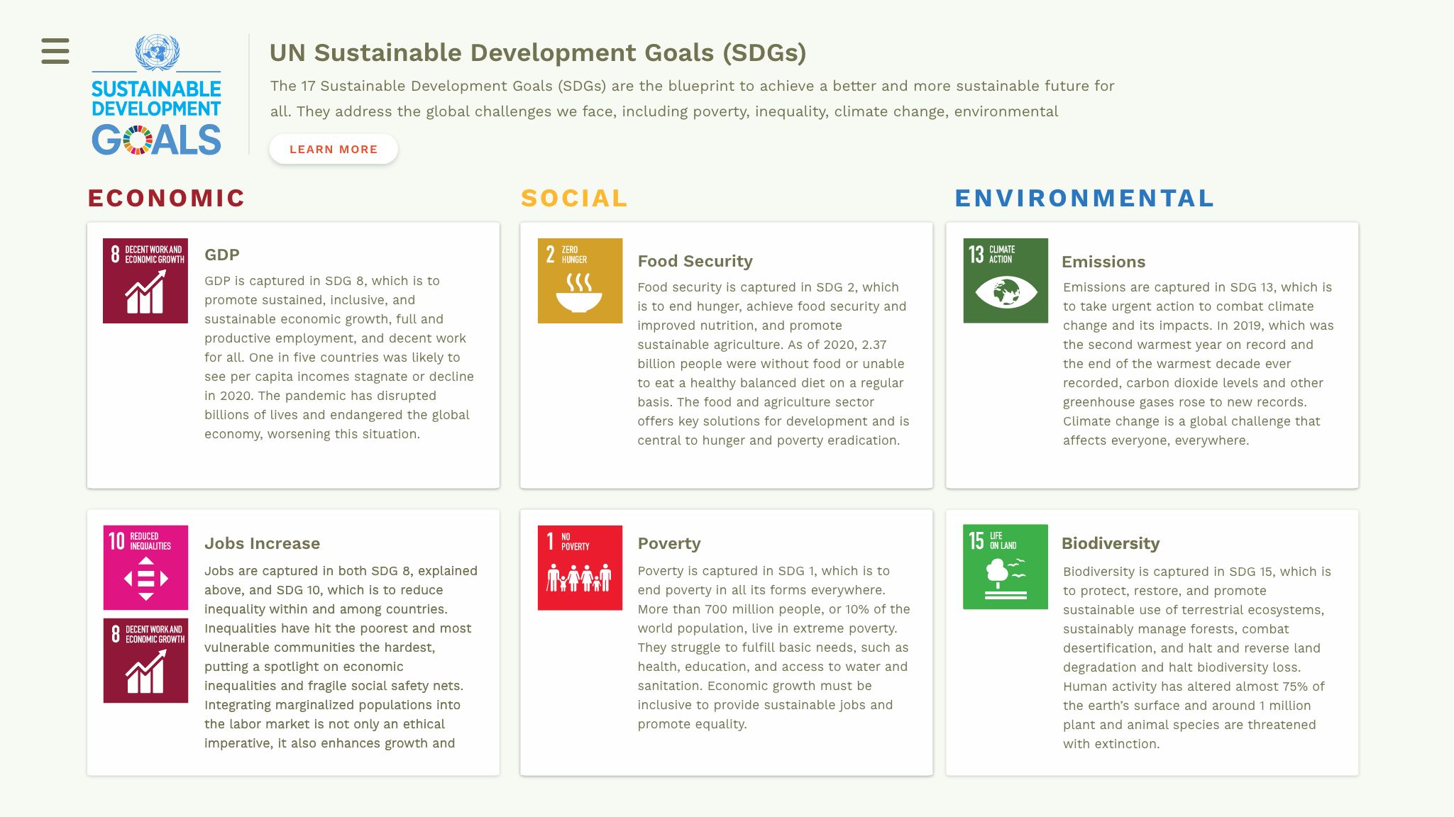1454x817 pixels.
Task: Click the LEARN MORE button
Action: [x=334, y=149]
